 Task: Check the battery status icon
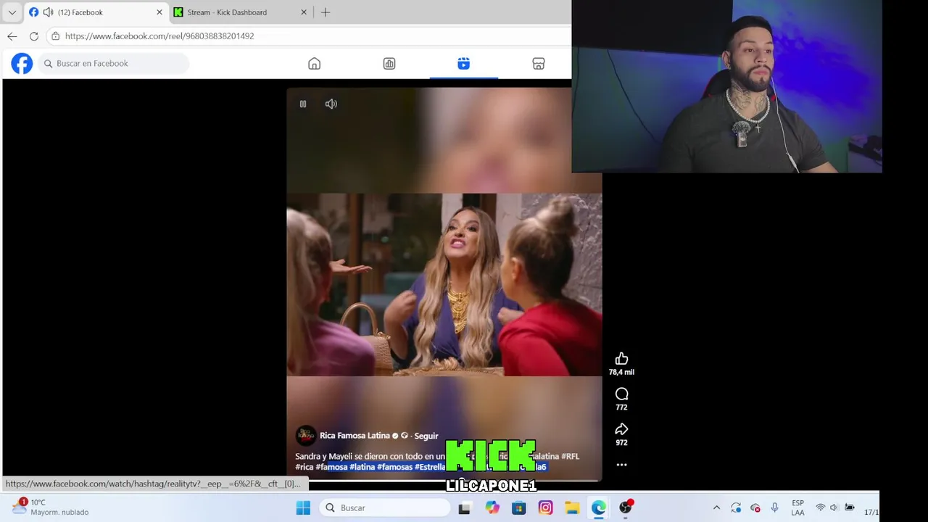(x=850, y=508)
